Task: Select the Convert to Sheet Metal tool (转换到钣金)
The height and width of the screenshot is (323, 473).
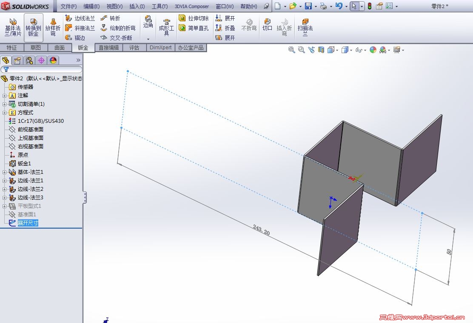Action: coord(33,27)
